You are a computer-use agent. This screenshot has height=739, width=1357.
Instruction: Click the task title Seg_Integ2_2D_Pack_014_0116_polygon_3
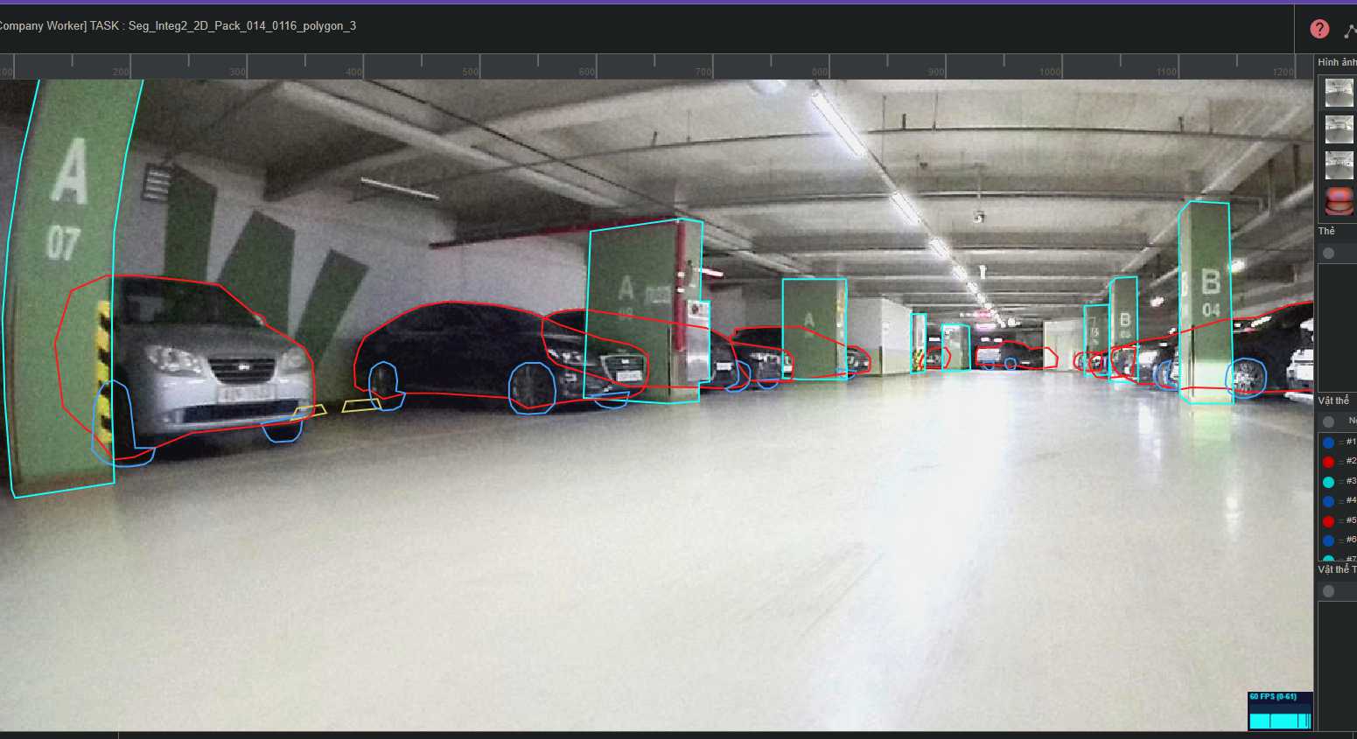click(x=241, y=26)
